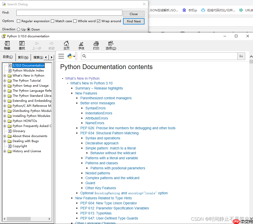Open the Structural Pattern Matching link
253x224 pixels.
pos(110,133)
